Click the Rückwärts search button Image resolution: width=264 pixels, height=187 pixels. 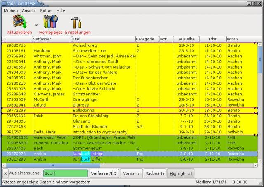155,173
